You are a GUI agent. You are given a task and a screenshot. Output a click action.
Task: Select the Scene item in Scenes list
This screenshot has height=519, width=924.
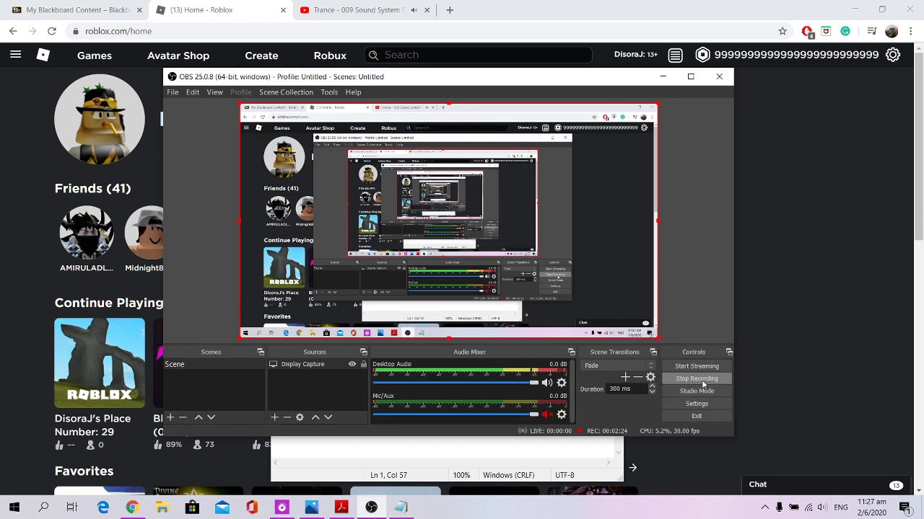pos(214,364)
